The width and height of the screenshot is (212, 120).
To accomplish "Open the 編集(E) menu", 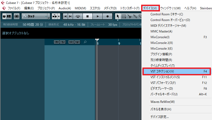I will [29, 8].
